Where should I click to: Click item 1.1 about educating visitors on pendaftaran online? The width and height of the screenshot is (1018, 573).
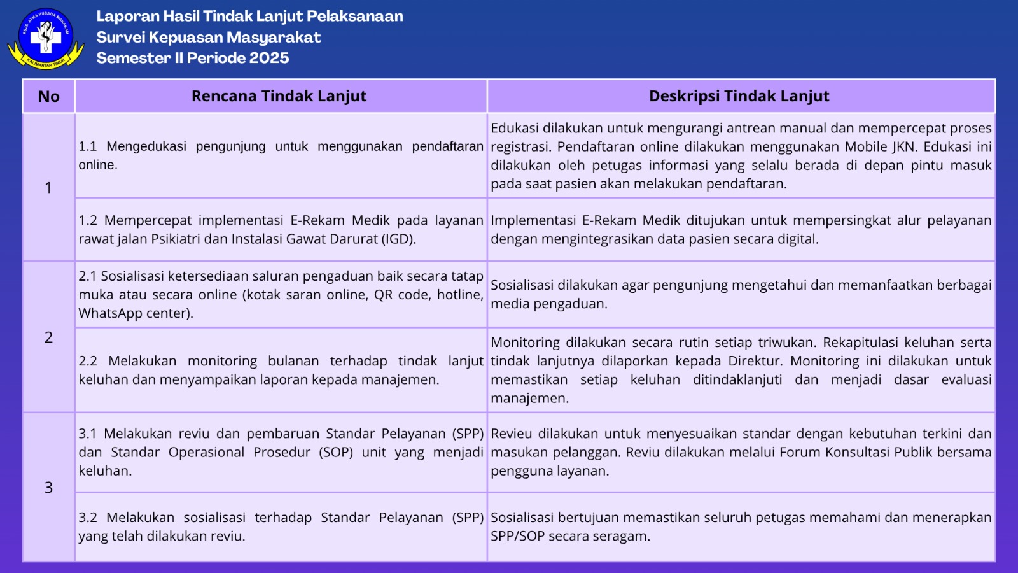click(281, 155)
